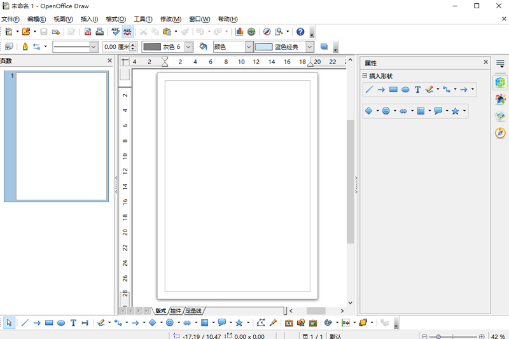The width and height of the screenshot is (509, 339).
Task: Click the Print icon in the toolbar
Action: pos(99,31)
